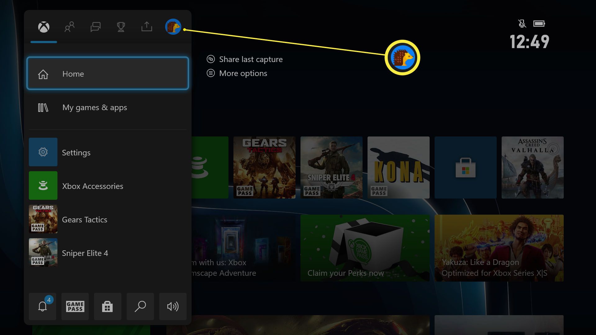Open Yakuza: Like a Dragon banner
The height and width of the screenshot is (335, 596).
(x=499, y=248)
